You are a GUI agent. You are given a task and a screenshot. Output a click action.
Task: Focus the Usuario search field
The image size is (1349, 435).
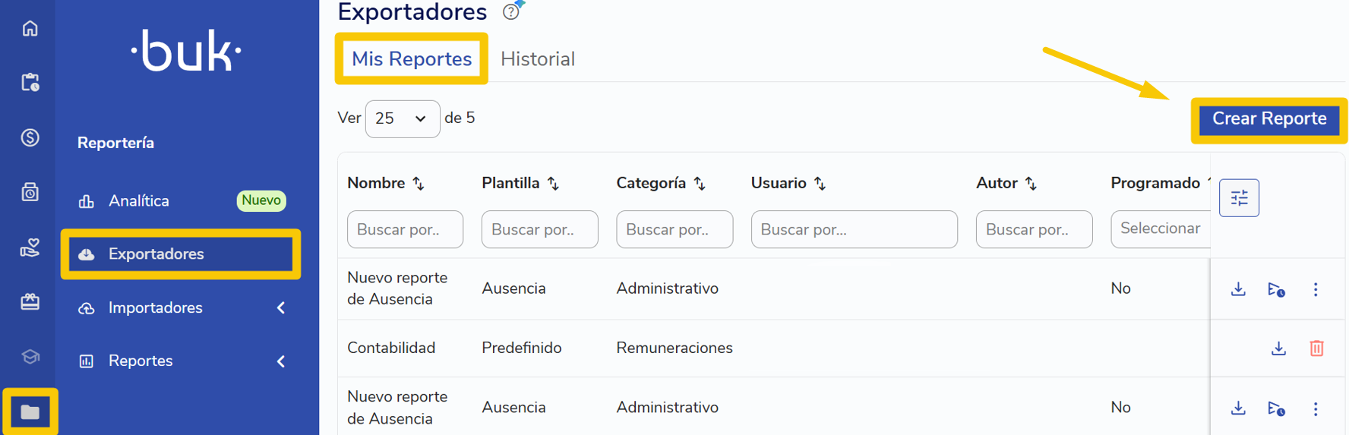click(x=854, y=229)
